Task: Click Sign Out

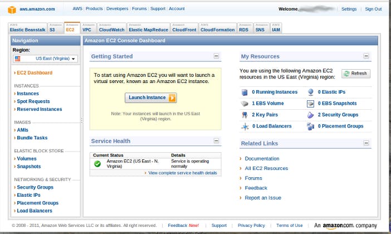Action: point(373,9)
